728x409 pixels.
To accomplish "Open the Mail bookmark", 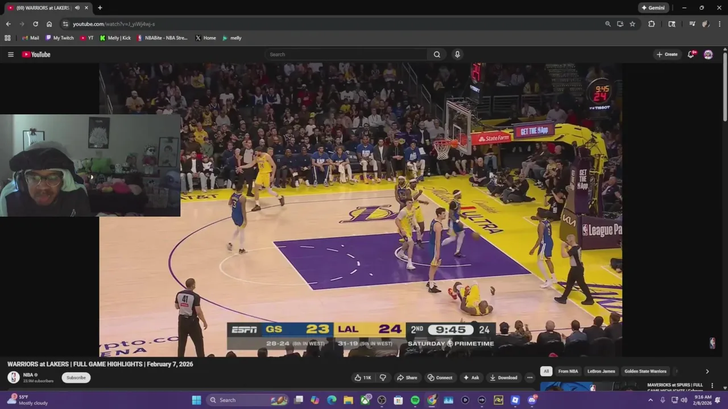I will 31,38.
